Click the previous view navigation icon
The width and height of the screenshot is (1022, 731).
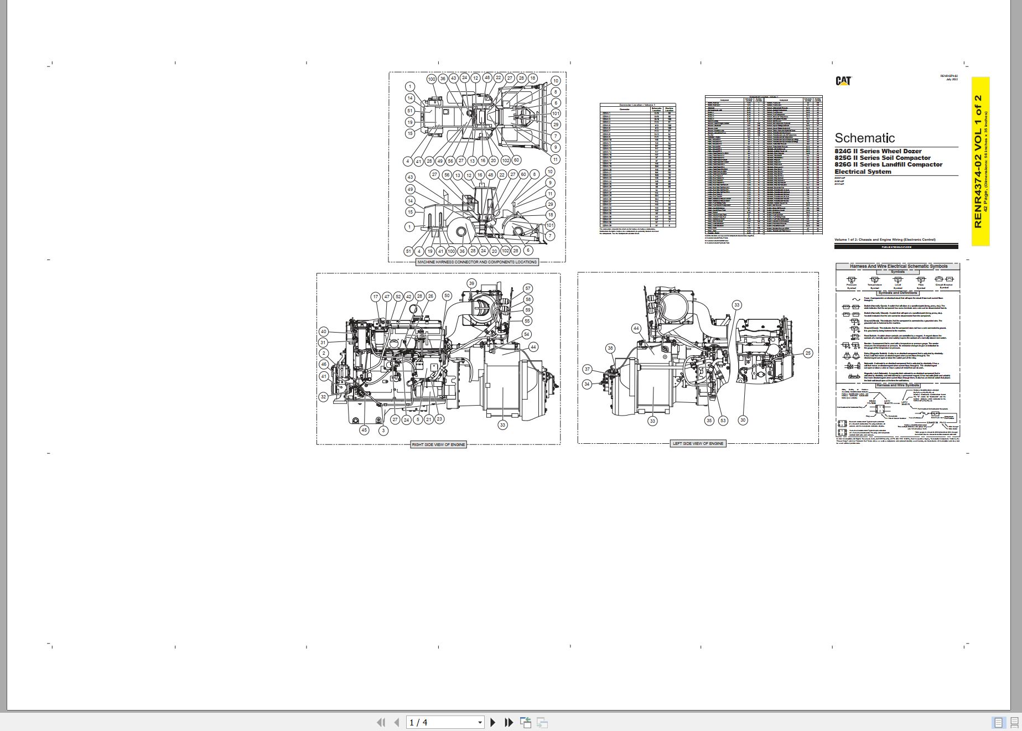526,722
